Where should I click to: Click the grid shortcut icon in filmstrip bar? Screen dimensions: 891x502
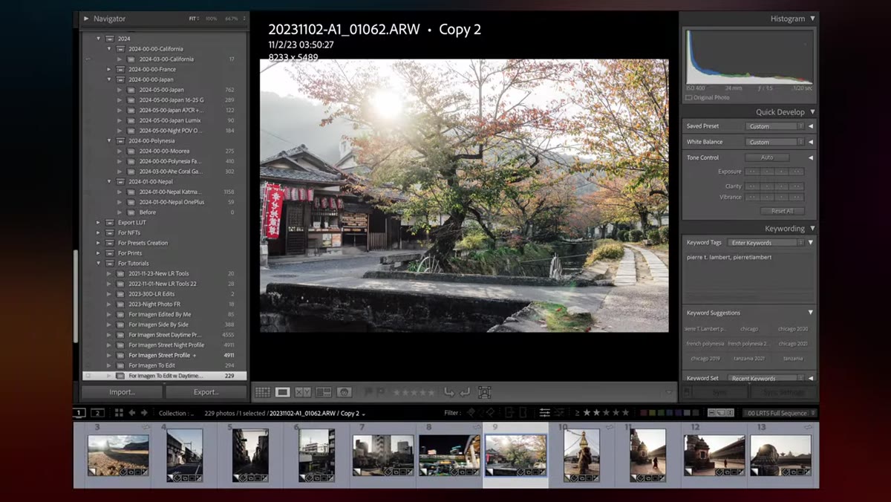point(119,413)
